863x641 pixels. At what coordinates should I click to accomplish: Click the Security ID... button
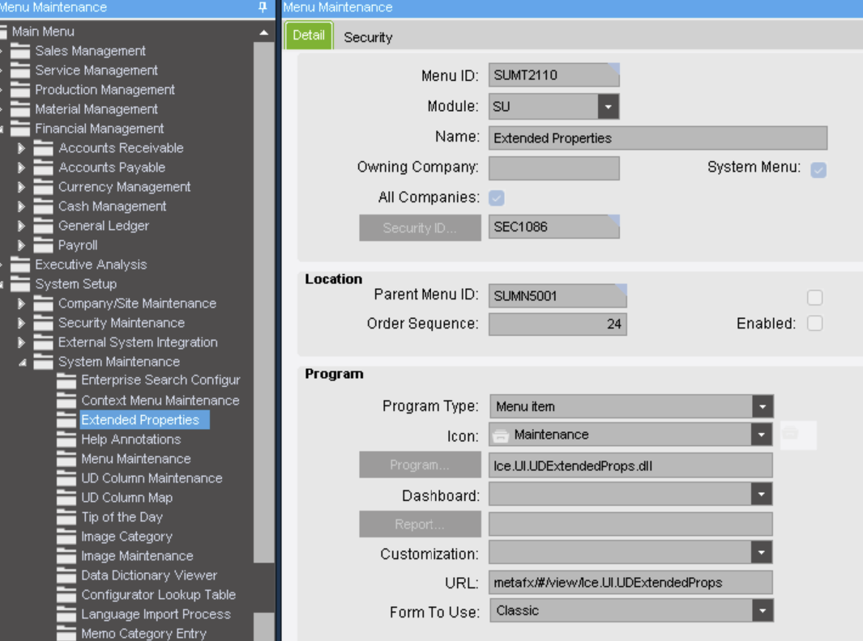tap(420, 227)
